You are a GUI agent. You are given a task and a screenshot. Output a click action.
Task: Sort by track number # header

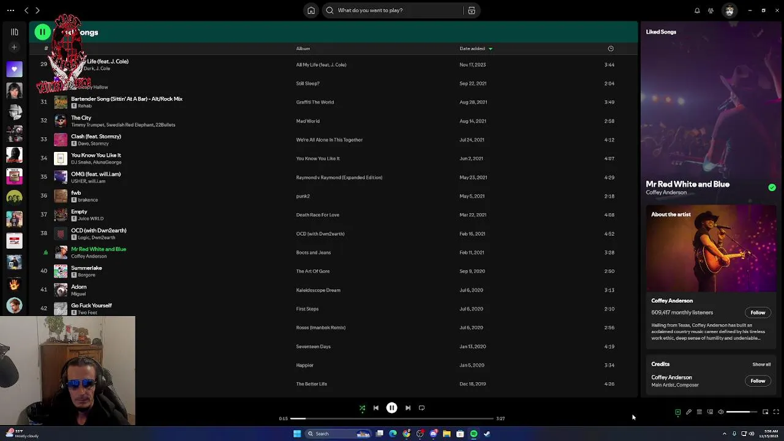click(46, 48)
